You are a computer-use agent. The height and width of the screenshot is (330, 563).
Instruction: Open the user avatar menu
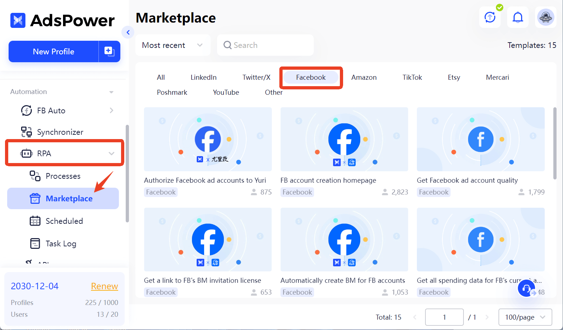click(x=546, y=17)
